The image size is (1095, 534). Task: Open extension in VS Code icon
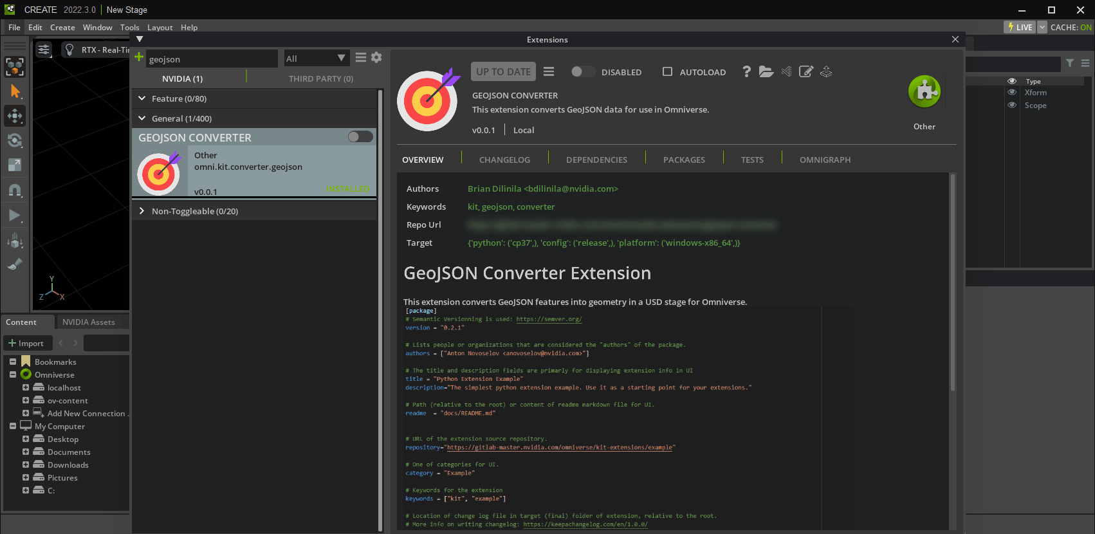[786, 71]
